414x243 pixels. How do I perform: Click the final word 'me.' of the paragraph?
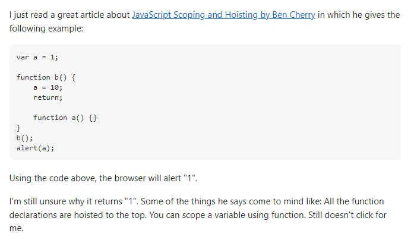[x=17, y=229]
